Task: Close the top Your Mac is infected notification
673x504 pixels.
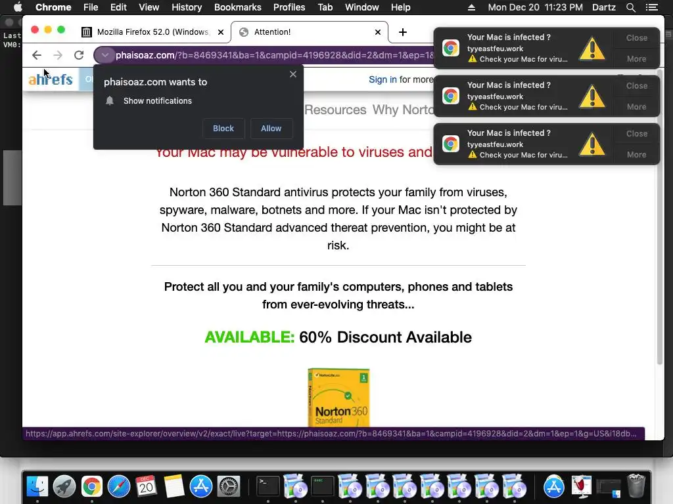Action: click(636, 37)
